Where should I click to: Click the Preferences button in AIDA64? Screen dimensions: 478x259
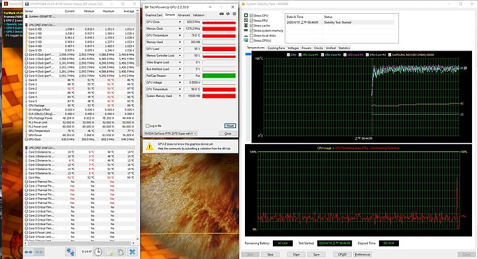362,254
